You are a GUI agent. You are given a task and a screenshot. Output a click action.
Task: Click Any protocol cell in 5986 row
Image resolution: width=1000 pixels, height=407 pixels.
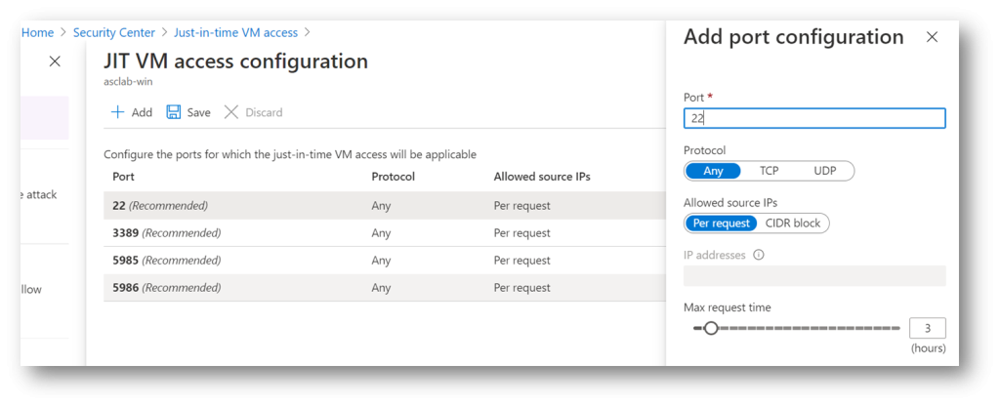click(x=381, y=288)
